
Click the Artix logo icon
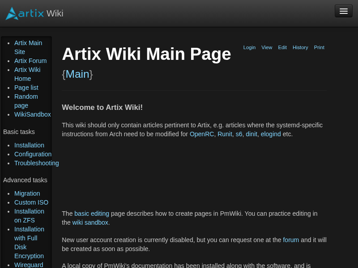pyautogui.click(x=25, y=13)
